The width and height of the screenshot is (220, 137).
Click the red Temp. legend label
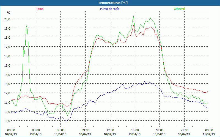pos(40,9)
